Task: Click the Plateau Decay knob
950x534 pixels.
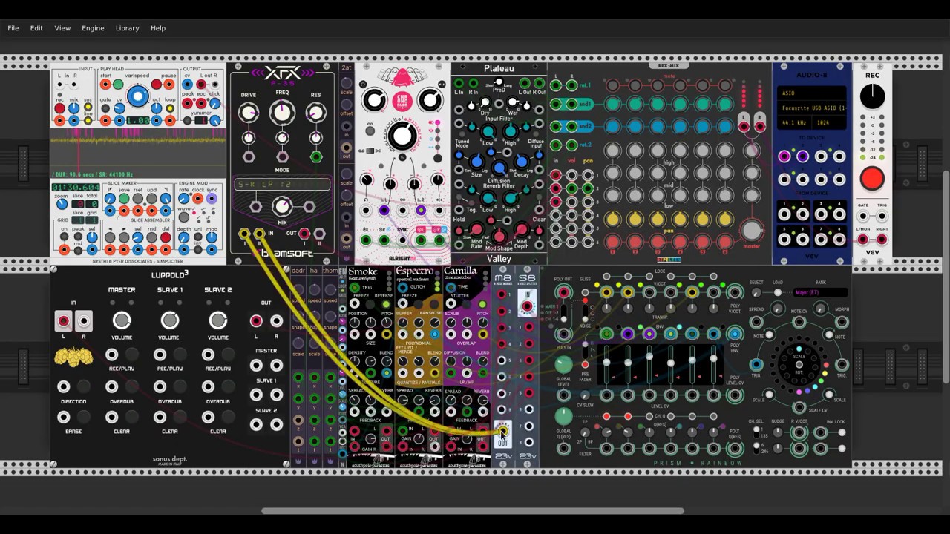Action: coord(522,162)
